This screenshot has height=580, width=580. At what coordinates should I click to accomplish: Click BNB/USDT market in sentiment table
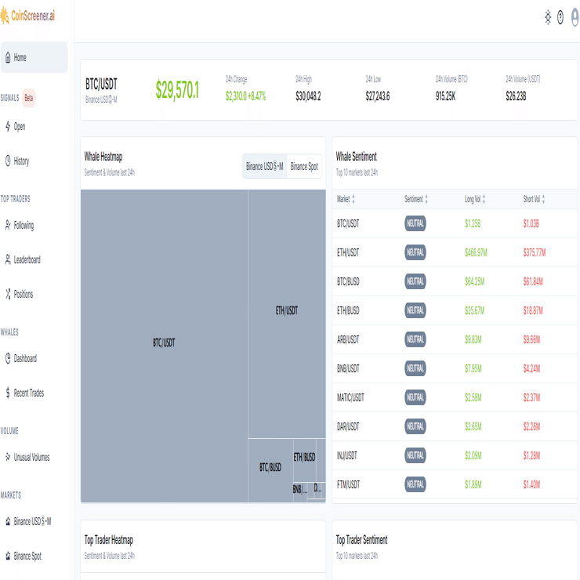tap(348, 368)
